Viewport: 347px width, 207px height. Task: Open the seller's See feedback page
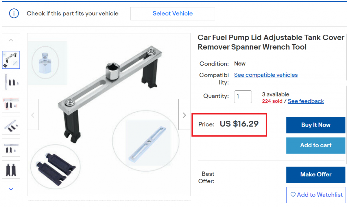(306, 101)
